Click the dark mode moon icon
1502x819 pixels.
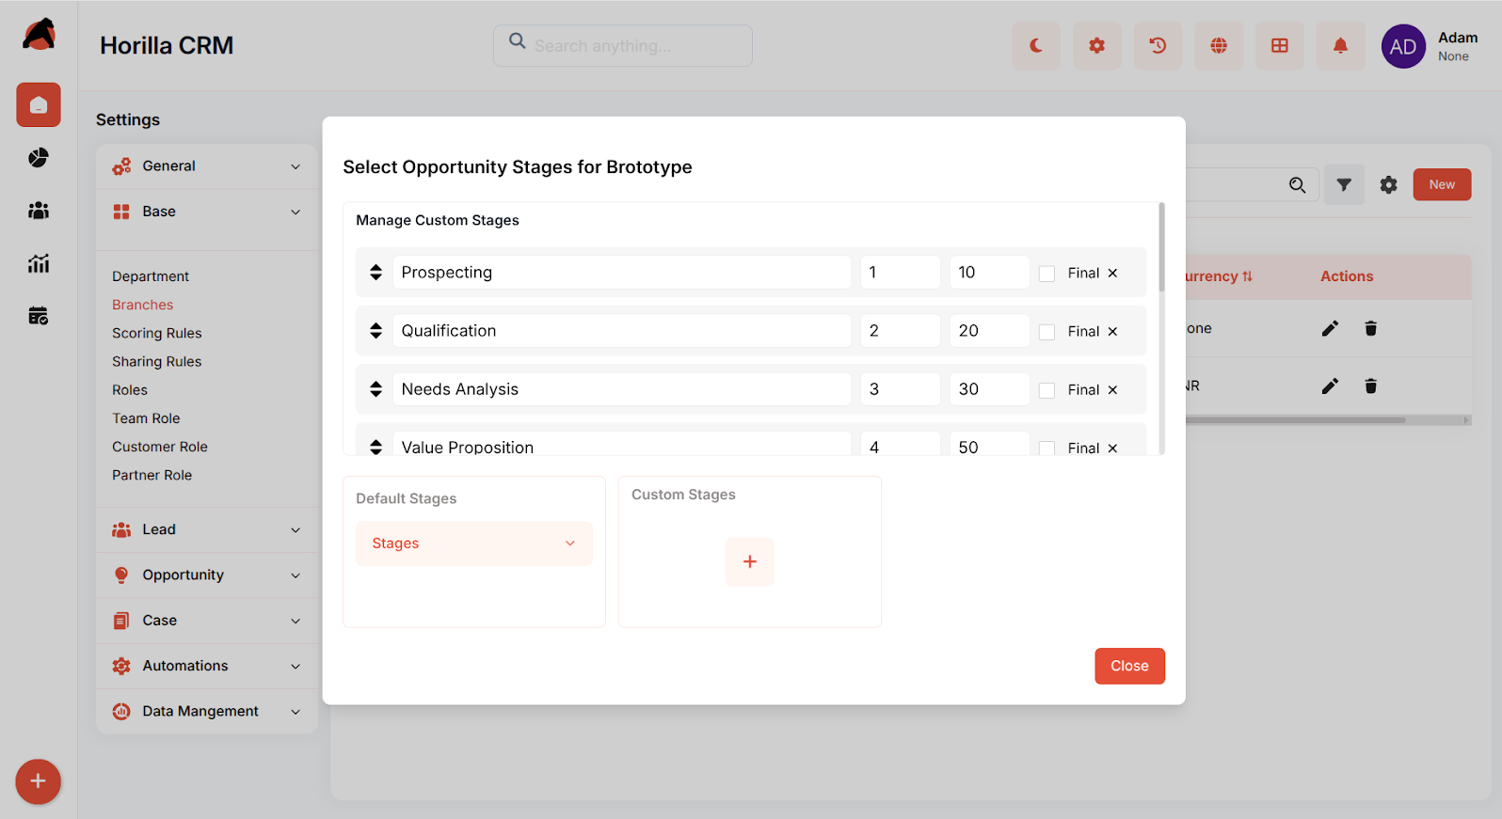[x=1036, y=45]
